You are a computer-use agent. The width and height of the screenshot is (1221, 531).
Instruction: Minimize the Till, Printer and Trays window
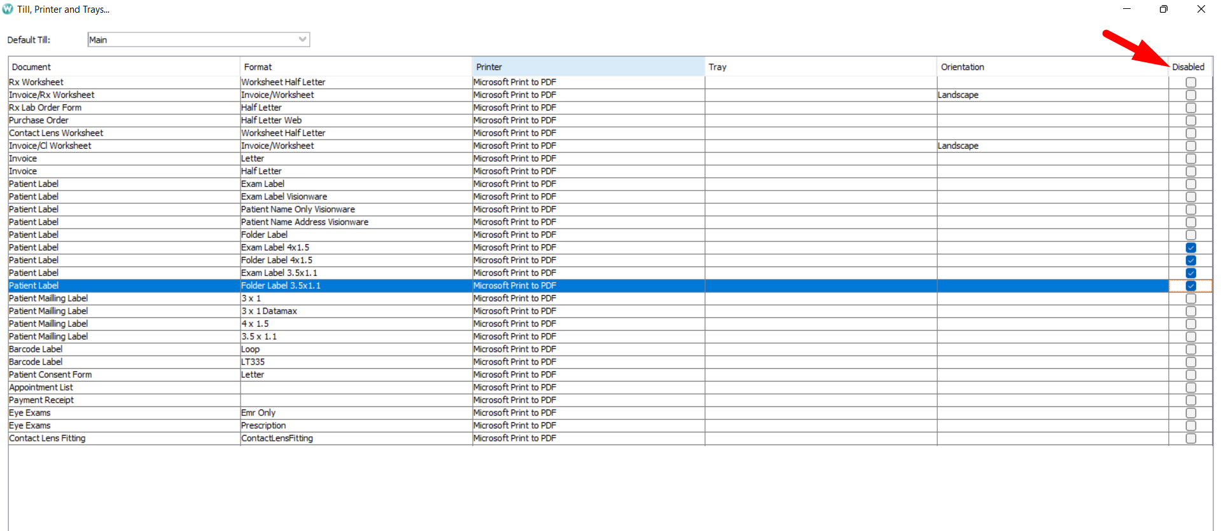(x=1127, y=9)
